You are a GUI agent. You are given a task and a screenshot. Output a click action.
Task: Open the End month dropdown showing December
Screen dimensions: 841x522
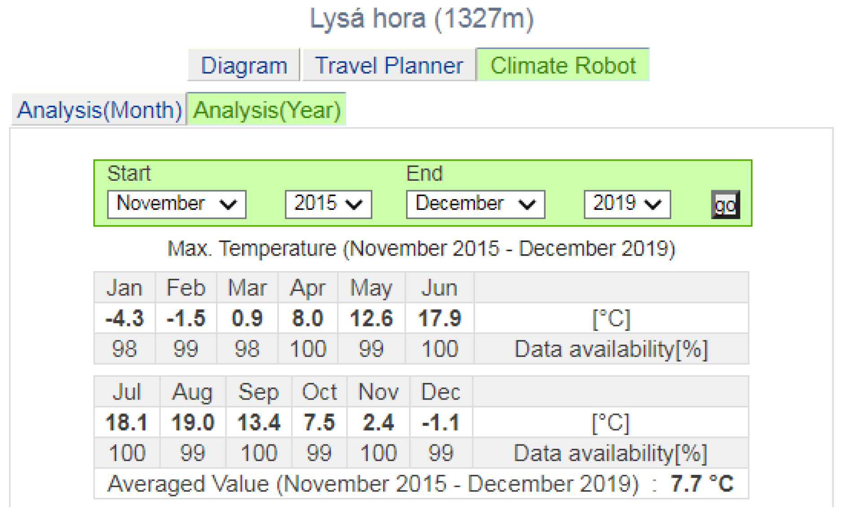coord(475,204)
